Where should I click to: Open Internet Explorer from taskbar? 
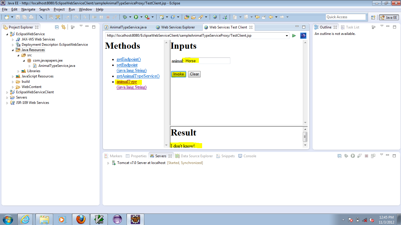point(25,219)
